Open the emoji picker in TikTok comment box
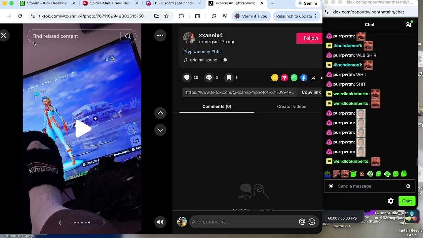The image size is (423, 238). pos(312,222)
